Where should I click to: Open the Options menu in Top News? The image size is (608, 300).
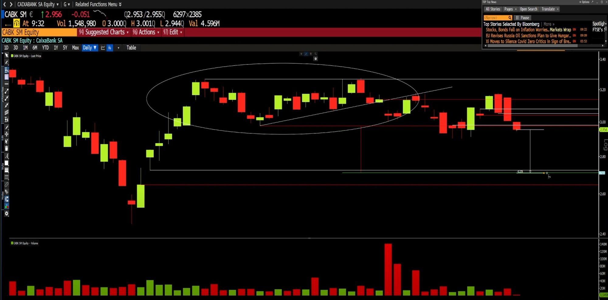tap(584, 2)
